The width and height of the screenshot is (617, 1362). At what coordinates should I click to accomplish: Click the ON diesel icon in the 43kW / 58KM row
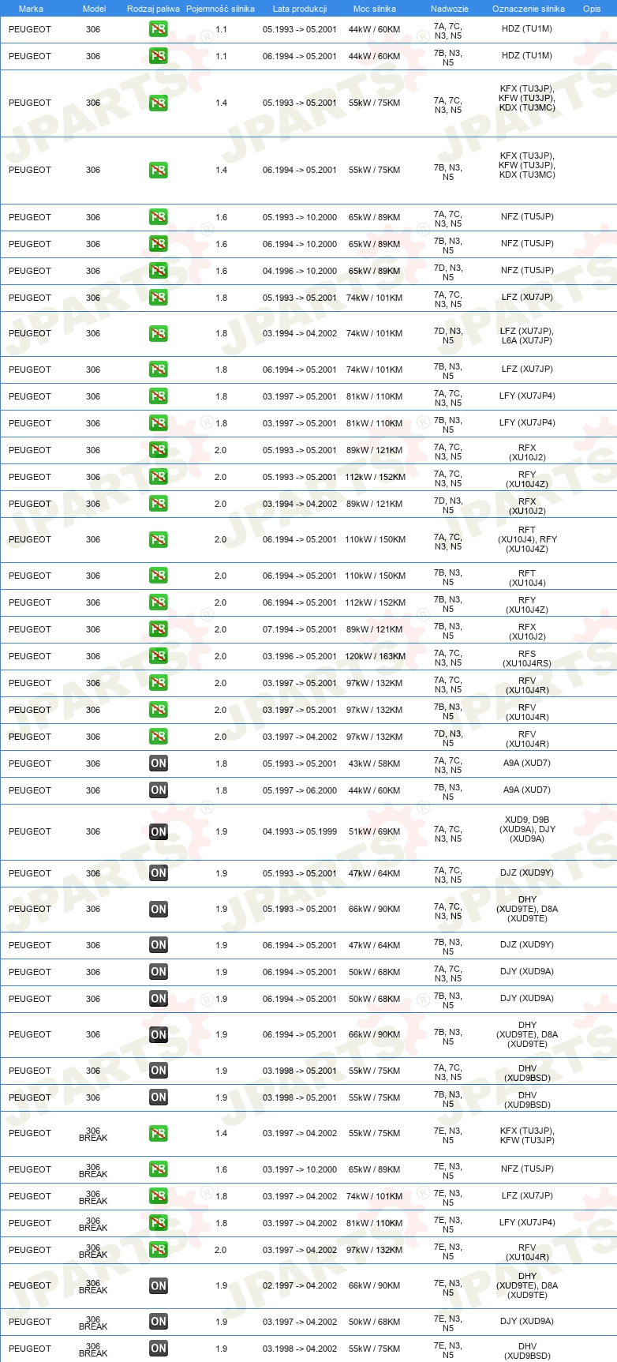[159, 764]
